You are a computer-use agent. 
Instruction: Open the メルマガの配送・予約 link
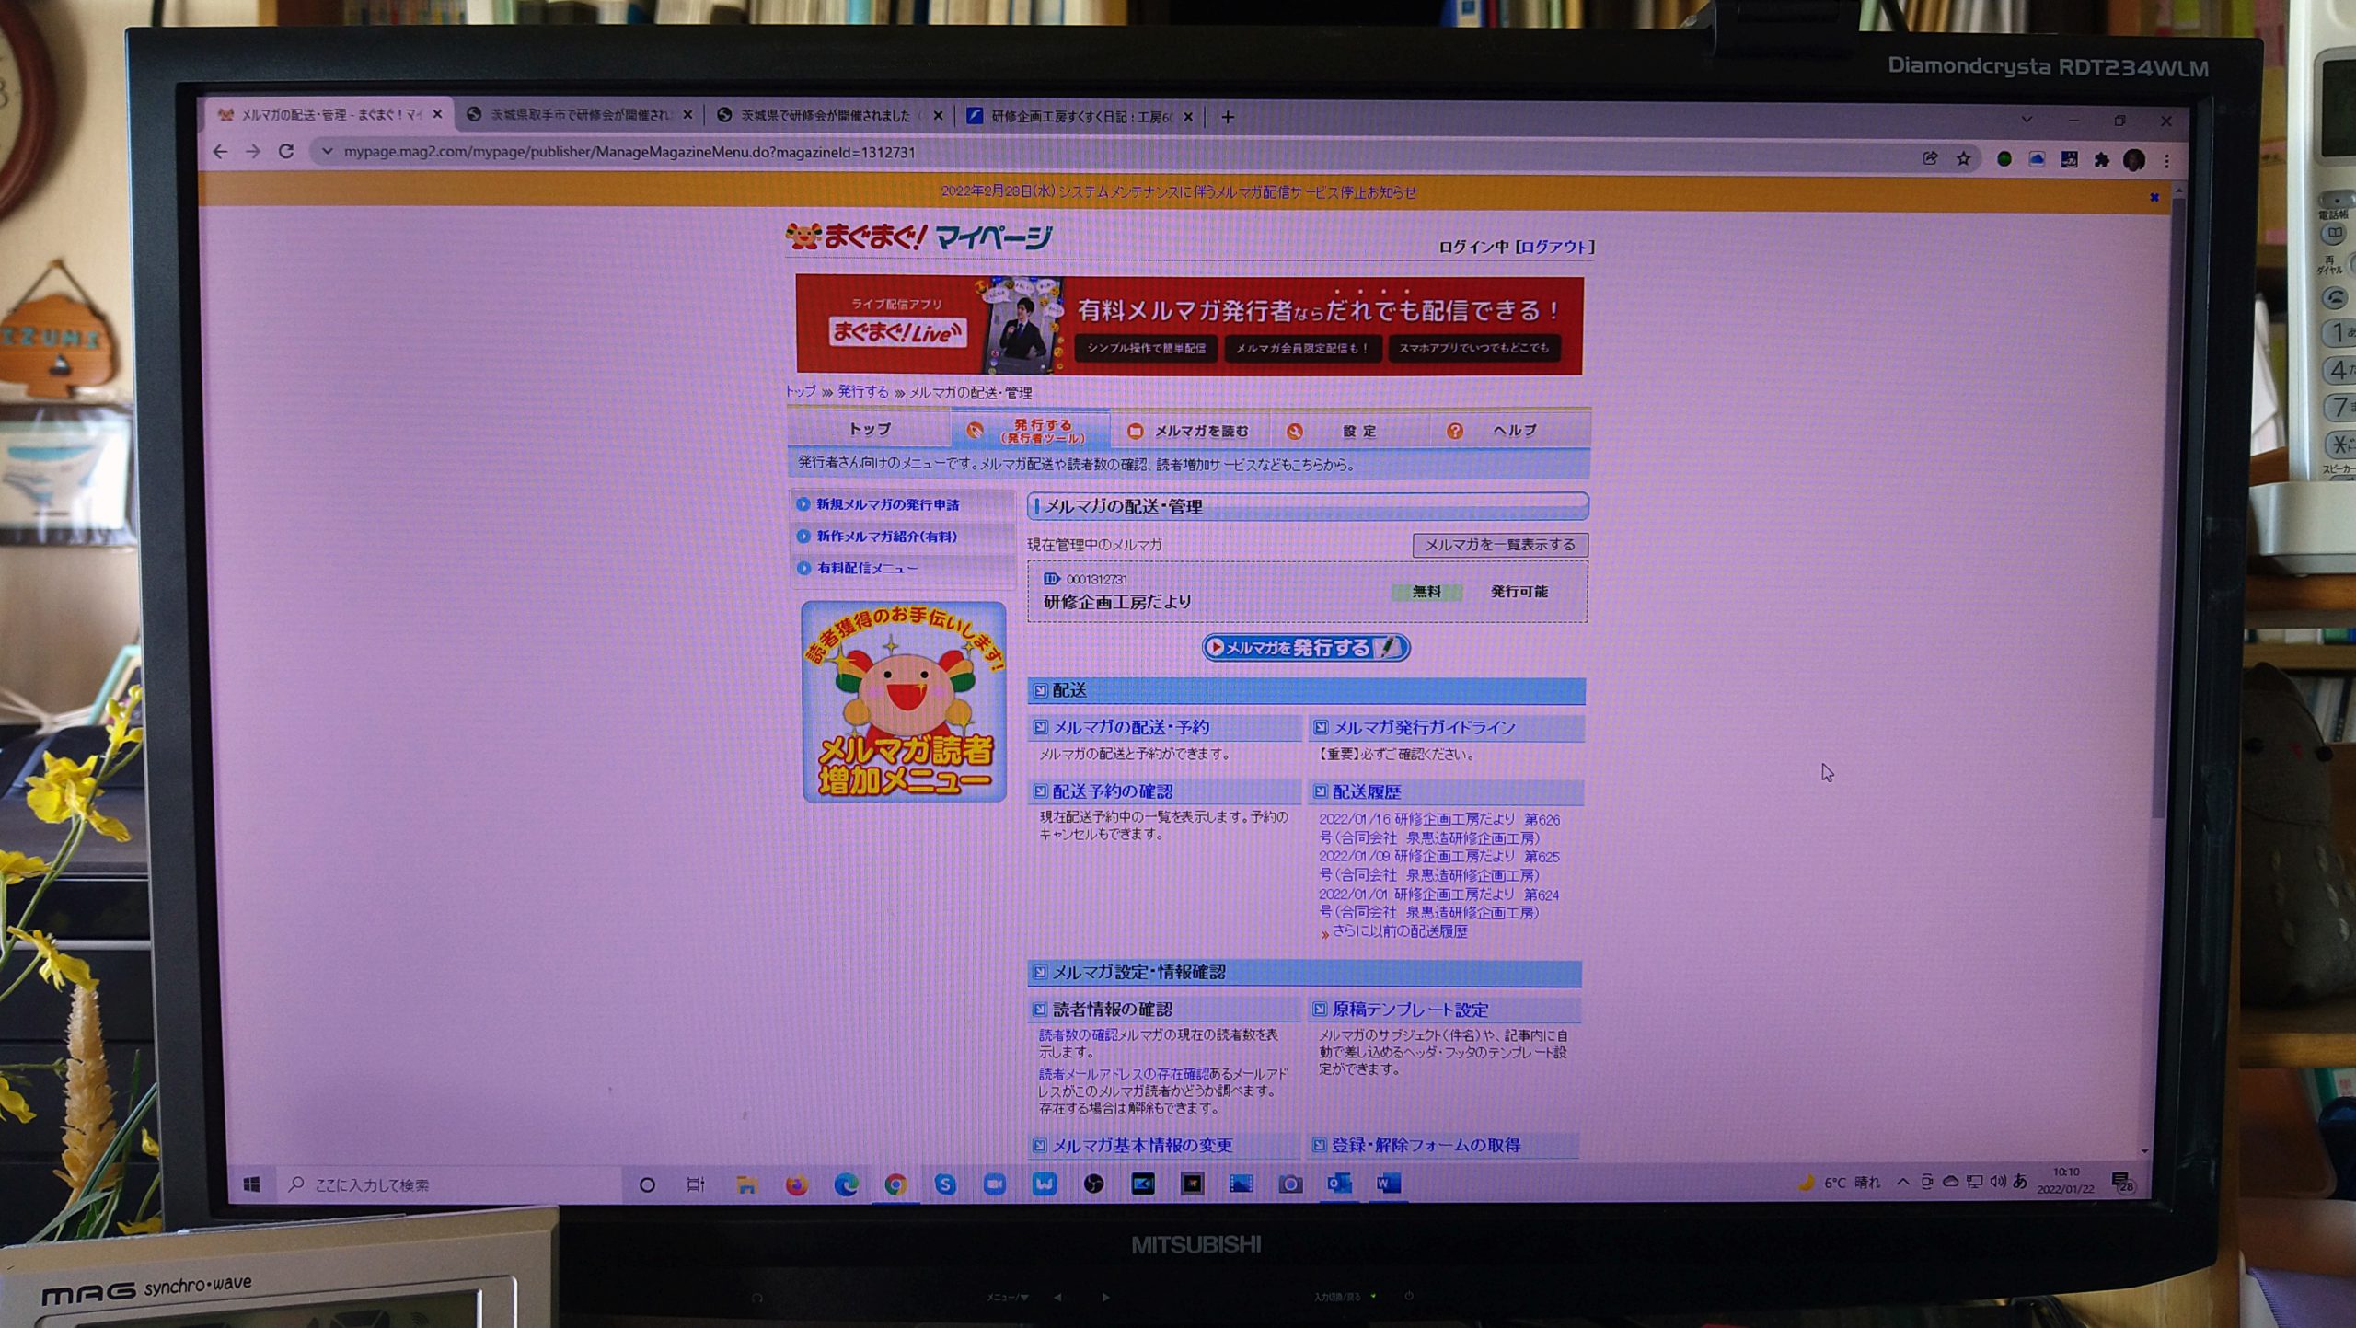(x=1130, y=727)
